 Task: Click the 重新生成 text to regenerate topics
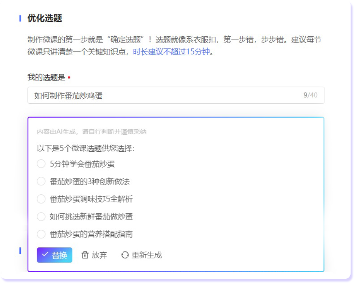point(146,255)
